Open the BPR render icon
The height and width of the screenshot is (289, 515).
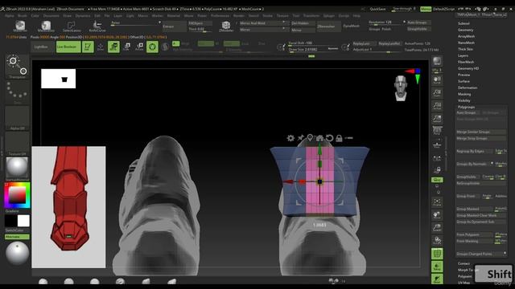tap(437, 61)
